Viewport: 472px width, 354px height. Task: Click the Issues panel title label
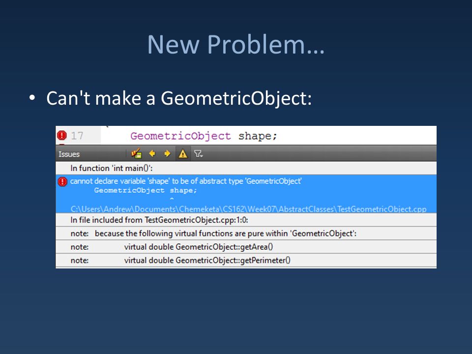69,154
